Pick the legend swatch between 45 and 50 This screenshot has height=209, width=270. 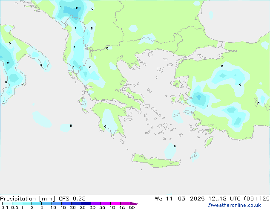tap(125, 203)
